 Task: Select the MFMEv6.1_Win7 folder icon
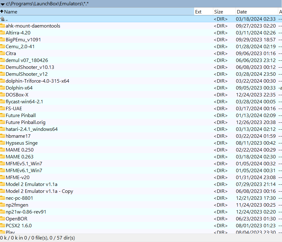click(3, 170)
